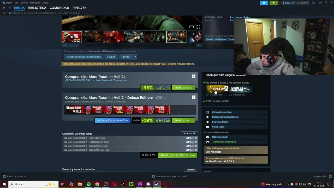
Task: Open the Ignorar options dropdown arrow
Action: pos(135,57)
